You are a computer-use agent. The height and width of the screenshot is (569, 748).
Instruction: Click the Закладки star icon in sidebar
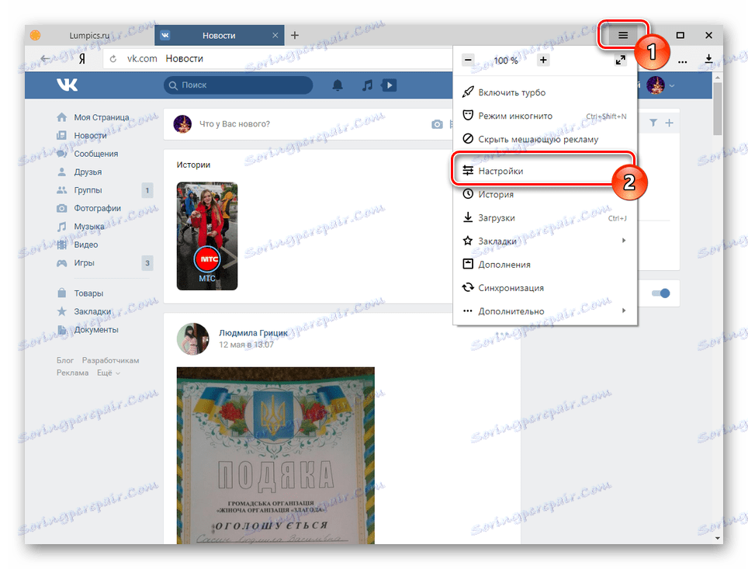(61, 311)
